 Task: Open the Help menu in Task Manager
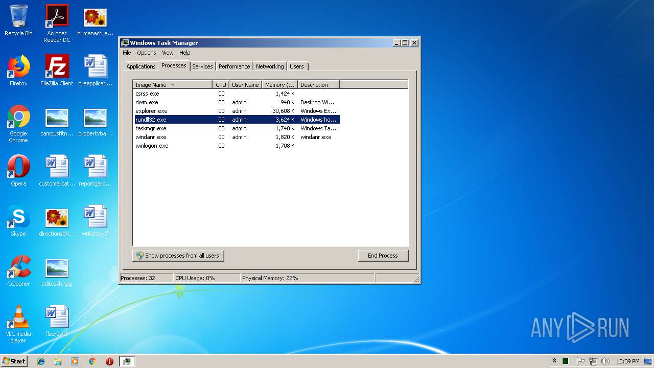tap(185, 53)
